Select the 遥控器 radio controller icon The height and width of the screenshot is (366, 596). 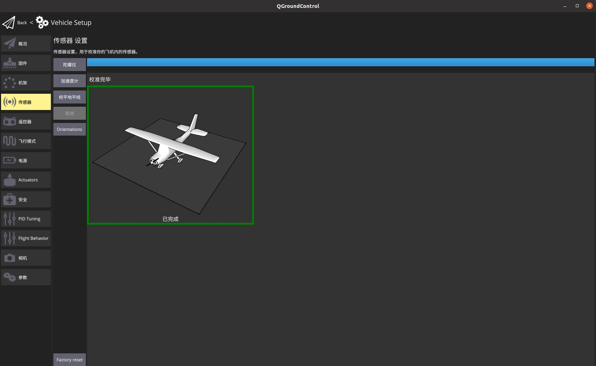click(x=10, y=122)
